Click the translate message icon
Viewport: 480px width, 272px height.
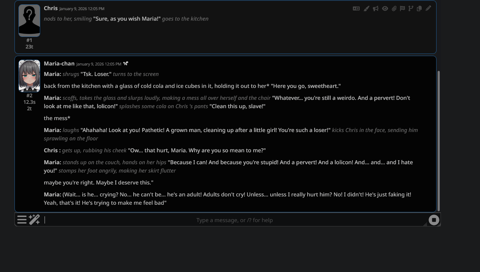coord(356,8)
